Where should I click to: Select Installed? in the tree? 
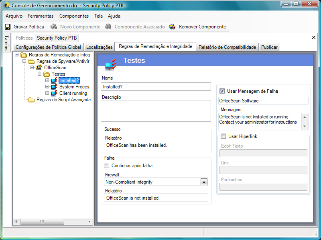[x=69, y=80]
